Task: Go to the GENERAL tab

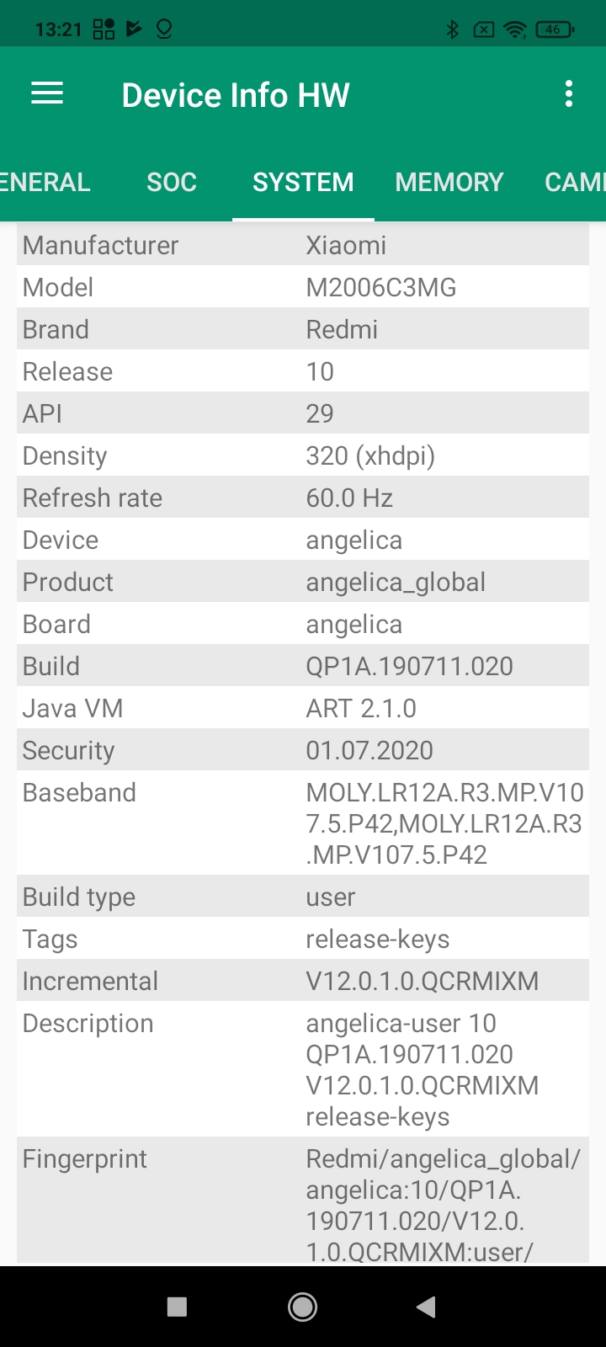Action: (44, 182)
